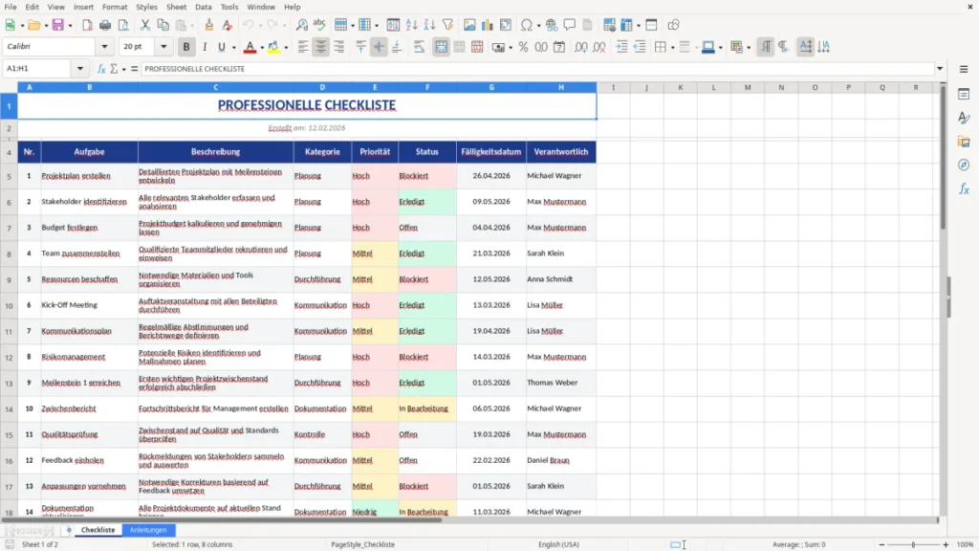
Task: Toggle Italic formatting
Action: pyautogui.click(x=205, y=47)
